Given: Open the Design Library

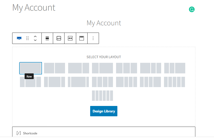Looking at the screenshot, I should 104,111.
